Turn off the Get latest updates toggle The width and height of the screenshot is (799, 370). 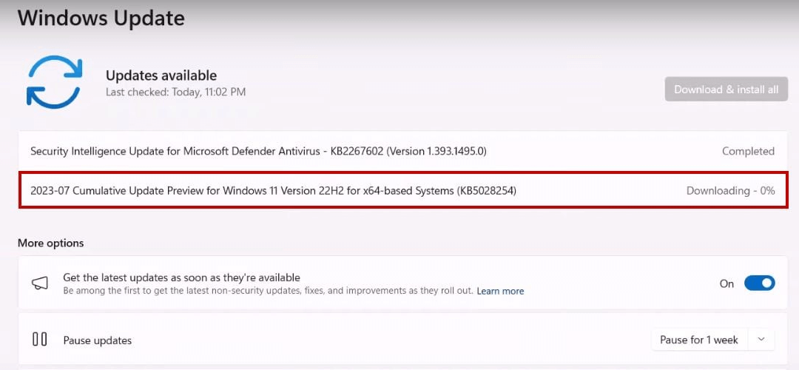coord(759,283)
